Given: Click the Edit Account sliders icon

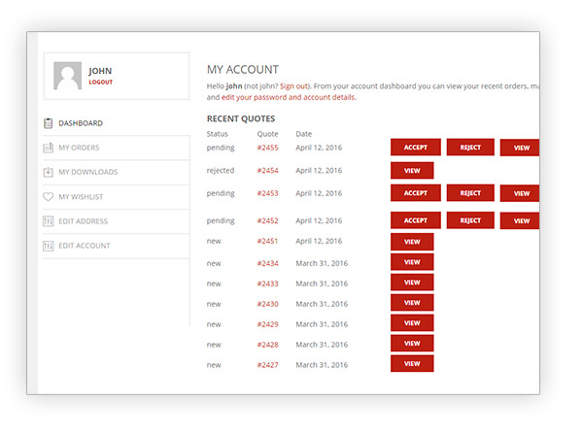Looking at the screenshot, I should (x=48, y=246).
